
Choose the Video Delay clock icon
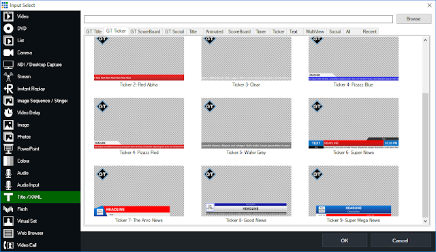tap(8, 113)
